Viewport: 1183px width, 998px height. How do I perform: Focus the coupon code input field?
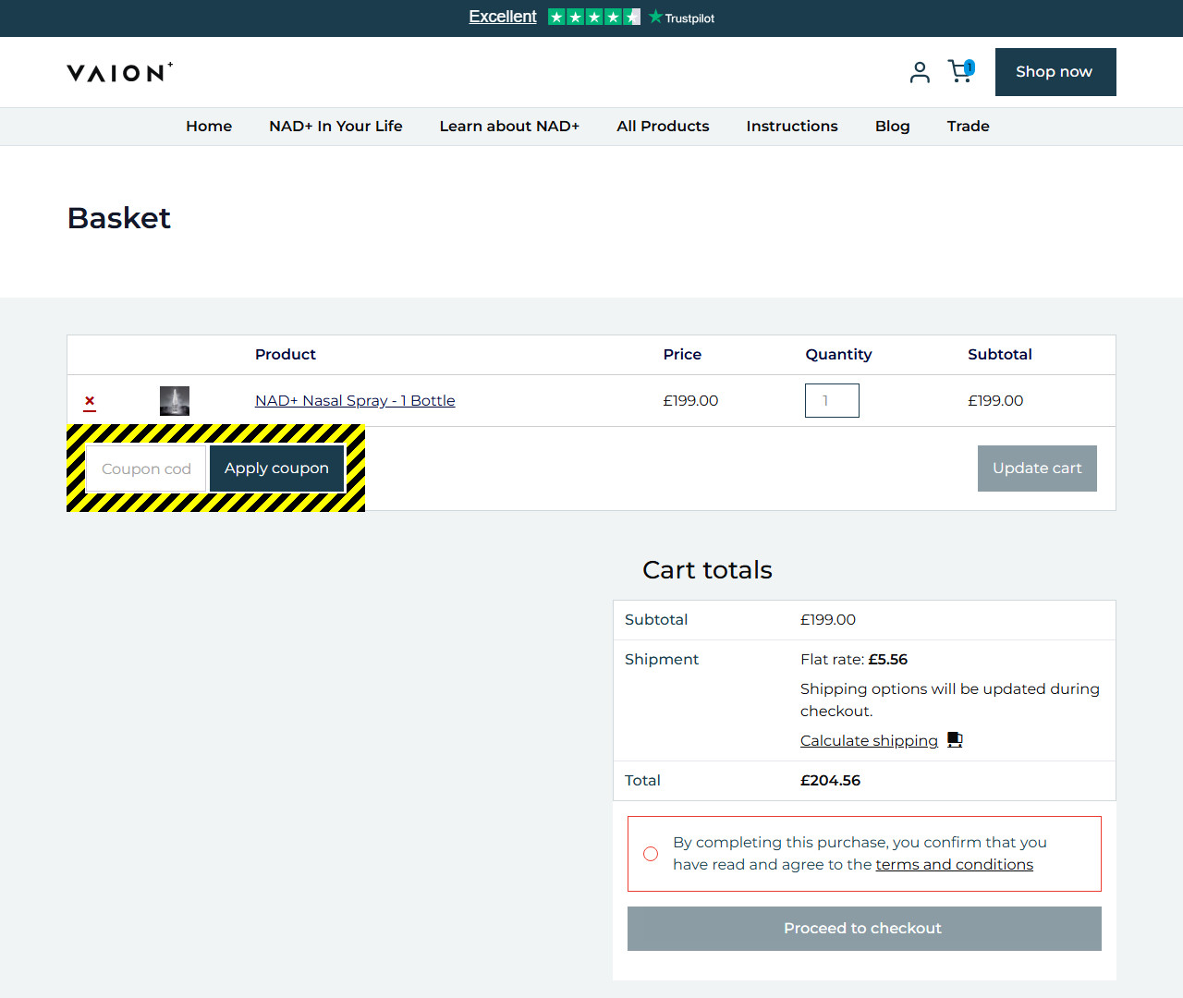[146, 469]
